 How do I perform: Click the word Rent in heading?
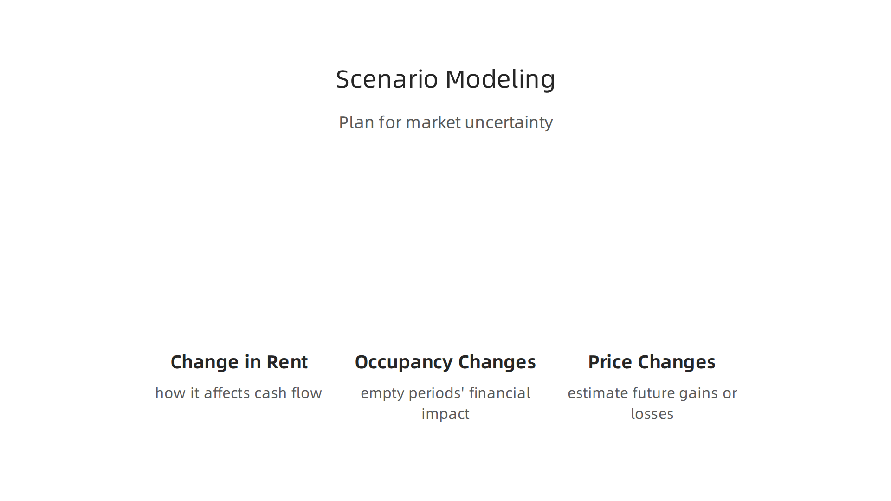click(x=287, y=362)
